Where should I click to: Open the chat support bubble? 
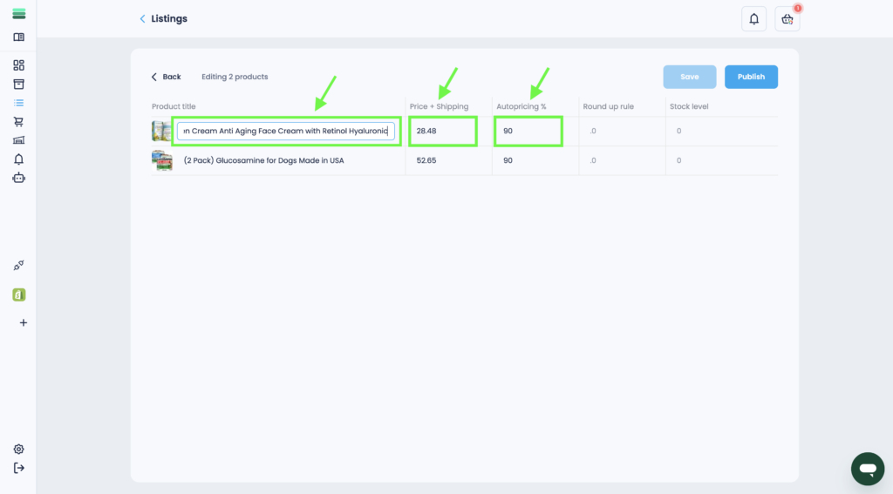866,469
